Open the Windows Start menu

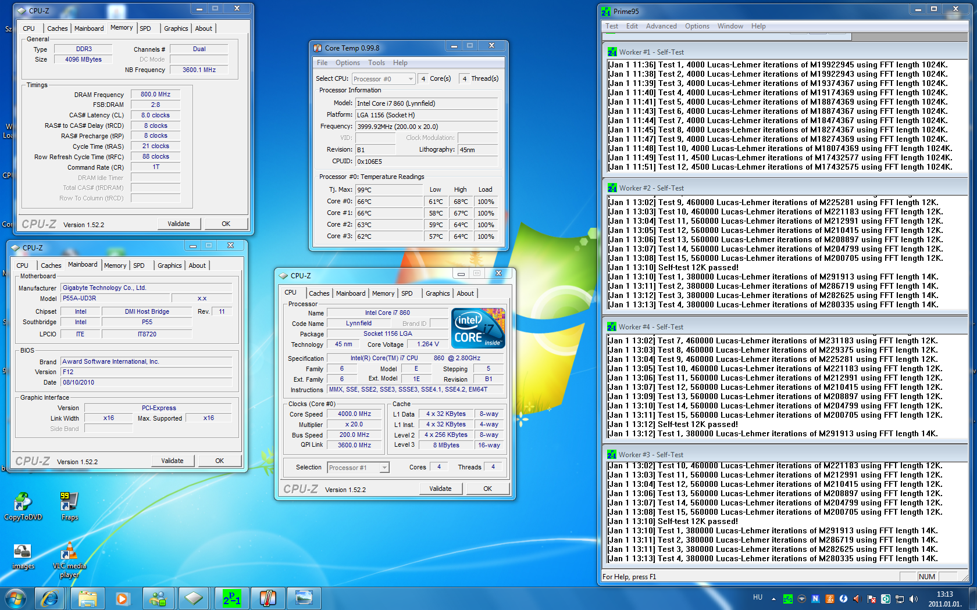pos(16,598)
